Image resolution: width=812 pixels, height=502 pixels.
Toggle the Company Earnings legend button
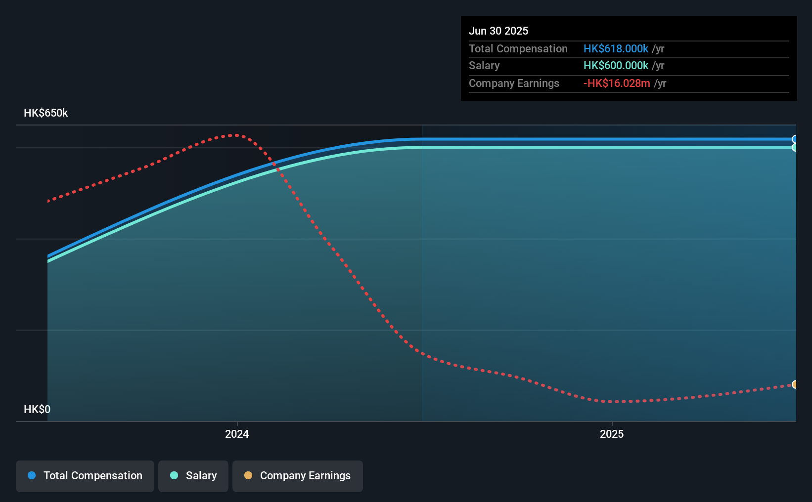click(x=298, y=476)
